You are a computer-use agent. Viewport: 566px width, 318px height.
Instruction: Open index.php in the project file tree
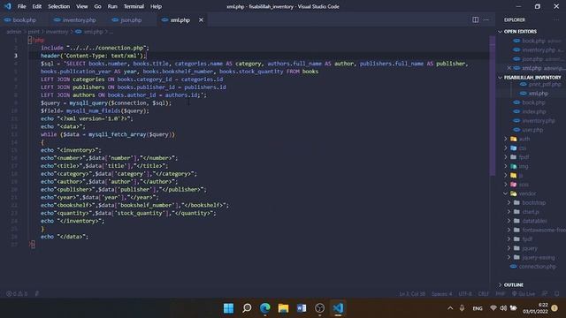(x=533, y=112)
